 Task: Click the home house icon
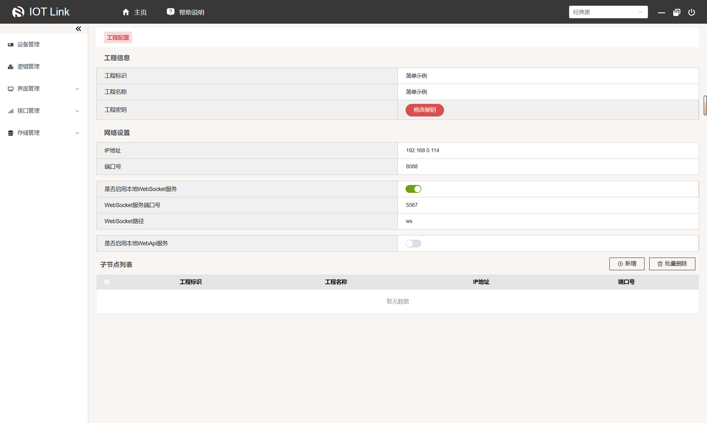pos(126,12)
